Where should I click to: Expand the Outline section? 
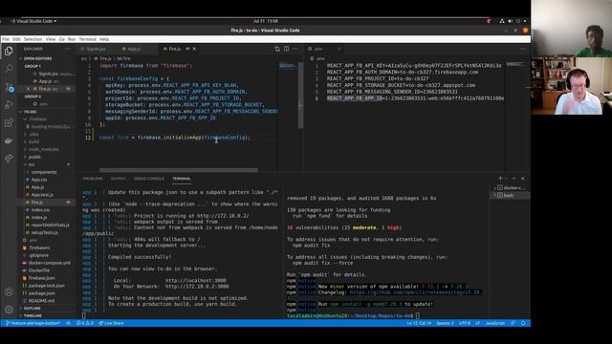(x=32, y=308)
